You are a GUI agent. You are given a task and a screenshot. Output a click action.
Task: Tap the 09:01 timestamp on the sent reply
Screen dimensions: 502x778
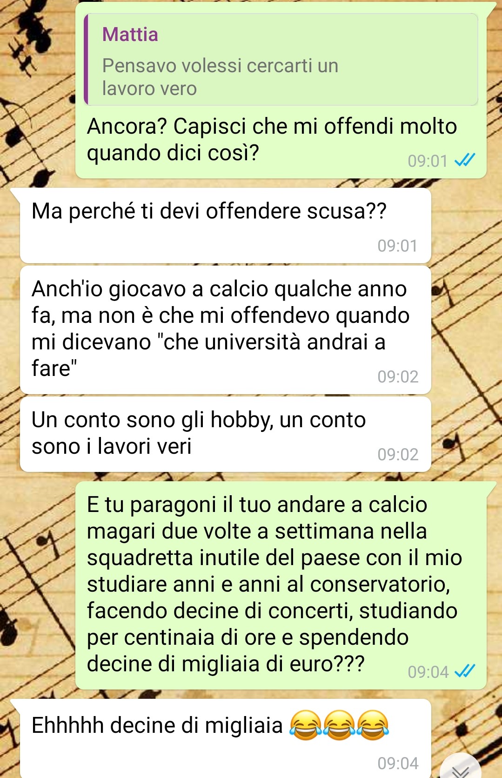point(428,161)
